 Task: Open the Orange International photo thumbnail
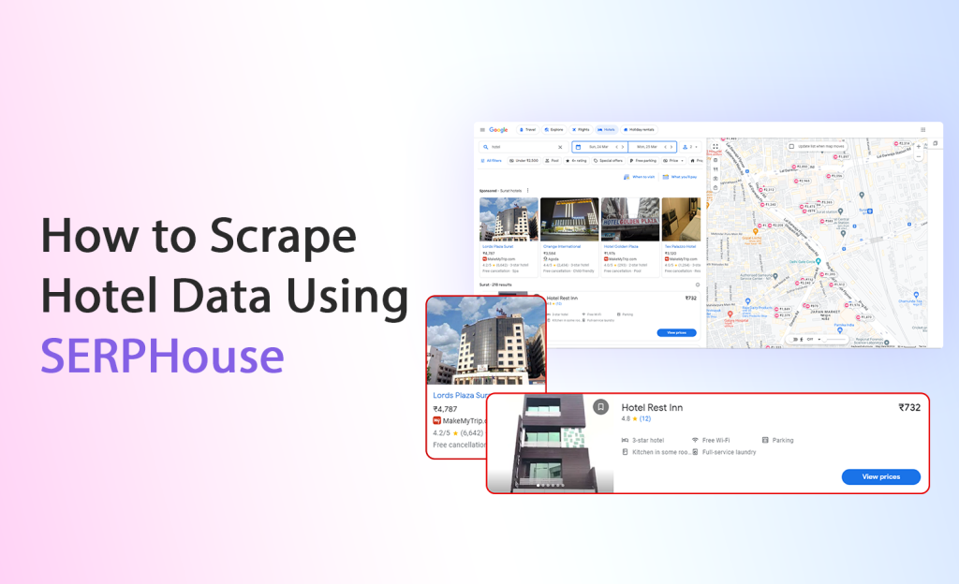click(x=569, y=219)
